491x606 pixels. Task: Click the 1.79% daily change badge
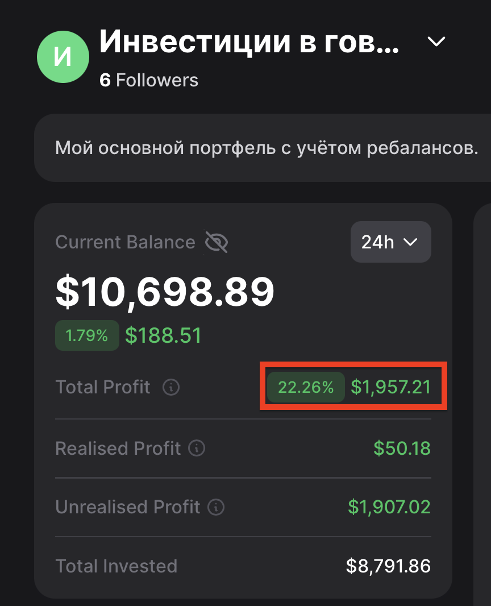coord(87,335)
